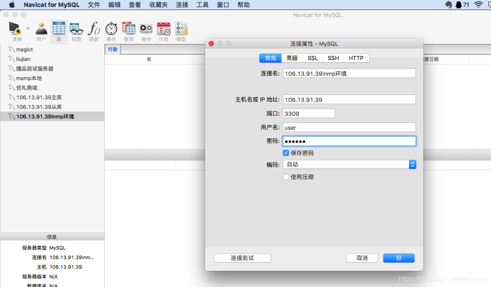The height and width of the screenshot is (287, 491).
Task: Open the 帮助 menu
Action: (x=243, y=5)
